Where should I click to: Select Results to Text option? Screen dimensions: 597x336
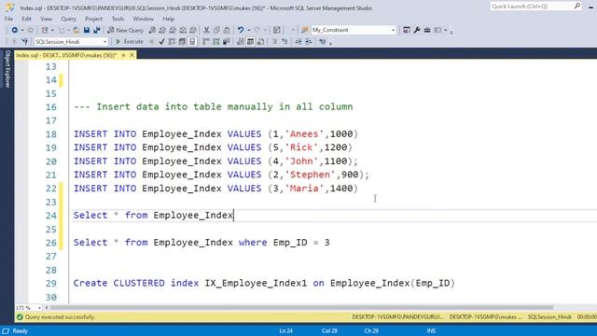coord(241,41)
